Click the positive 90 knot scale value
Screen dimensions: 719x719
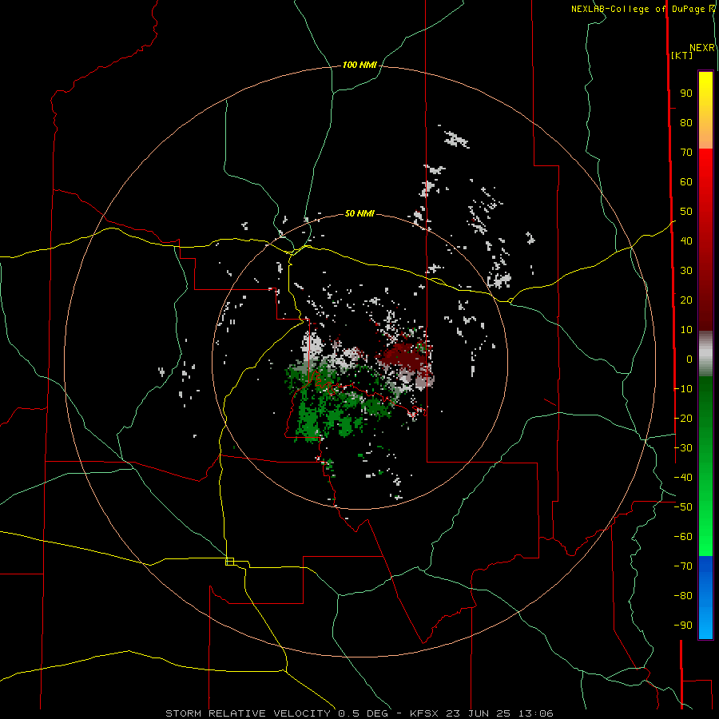tap(686, 93)
